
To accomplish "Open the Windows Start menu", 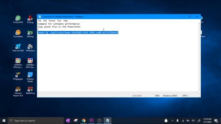I will pyautogui.click(x=4, y=121).
